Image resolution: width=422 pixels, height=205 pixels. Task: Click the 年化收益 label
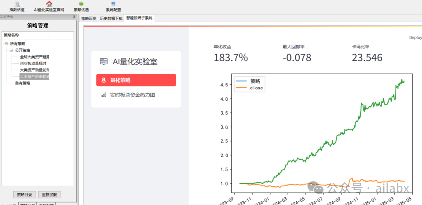[222, 47]
